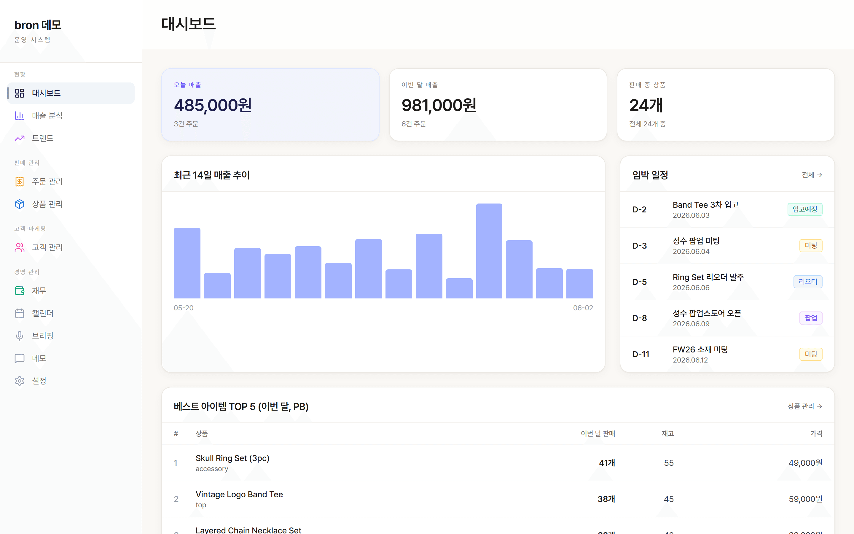
Task: Click 41개 sales count cell
Action: 607,463
